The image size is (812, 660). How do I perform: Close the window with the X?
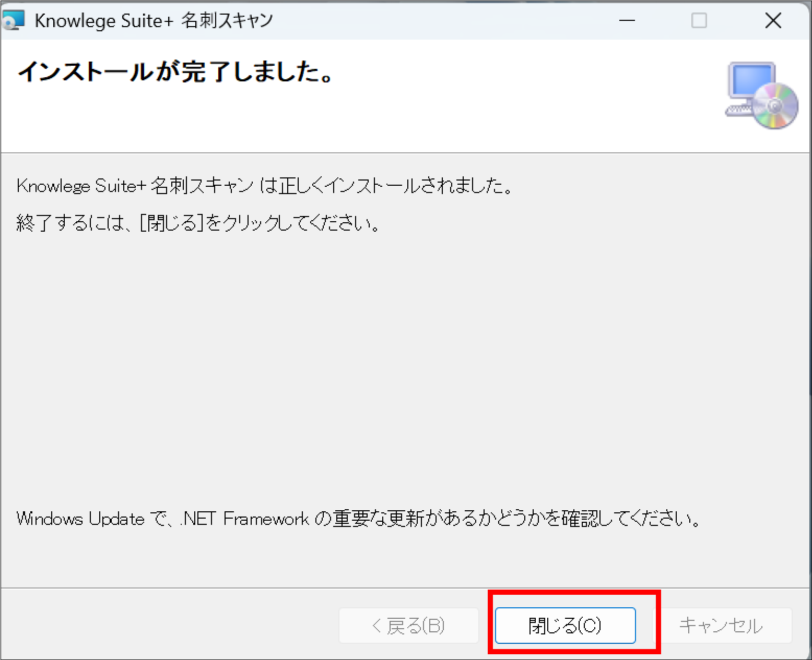[x=773, y=21]
